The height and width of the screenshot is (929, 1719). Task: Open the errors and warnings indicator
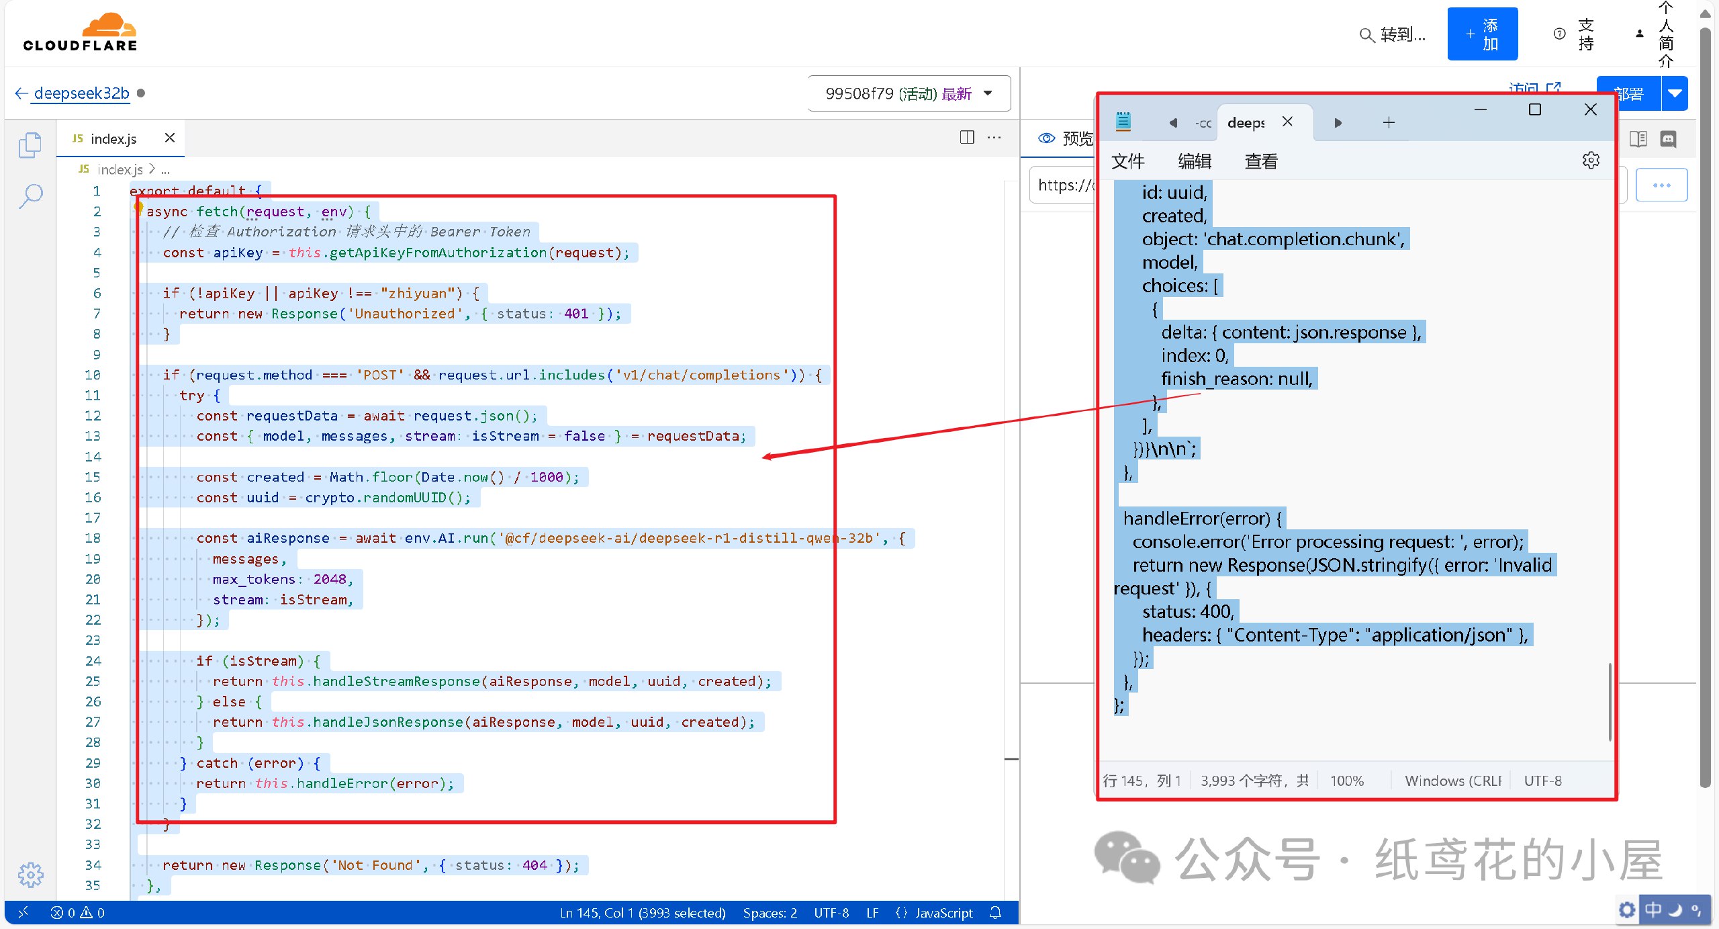tap(78, 912)
